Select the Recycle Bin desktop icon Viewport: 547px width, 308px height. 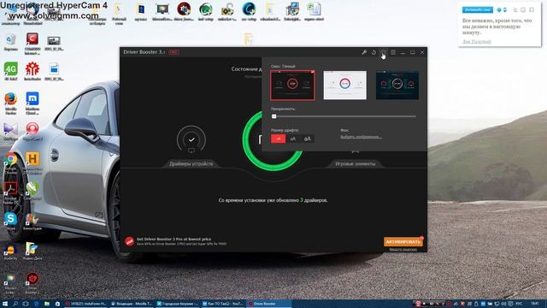pyautogui.click(x=11, y=43)
